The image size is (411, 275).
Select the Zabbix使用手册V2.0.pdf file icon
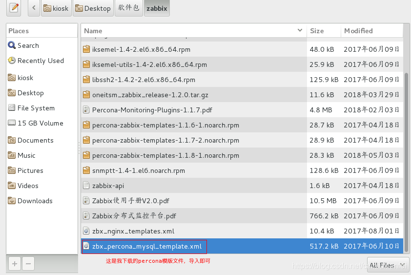coord(86,201)
